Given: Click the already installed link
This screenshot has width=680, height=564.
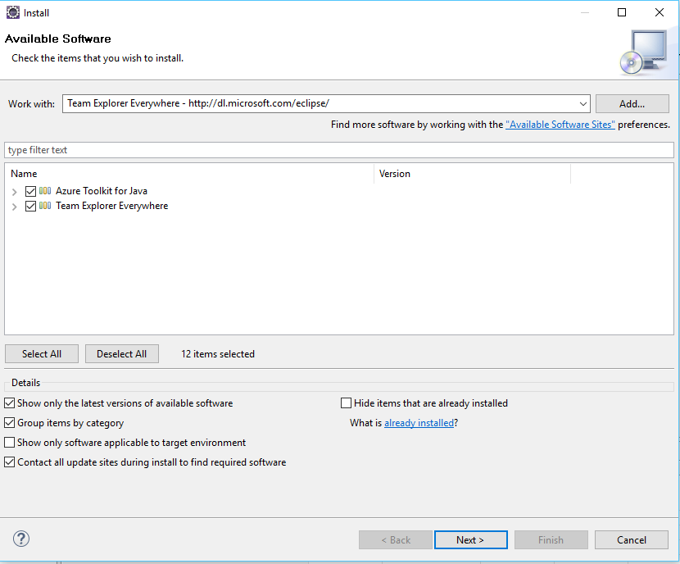Looking at the screenshot, I should [x=419, y=423].
